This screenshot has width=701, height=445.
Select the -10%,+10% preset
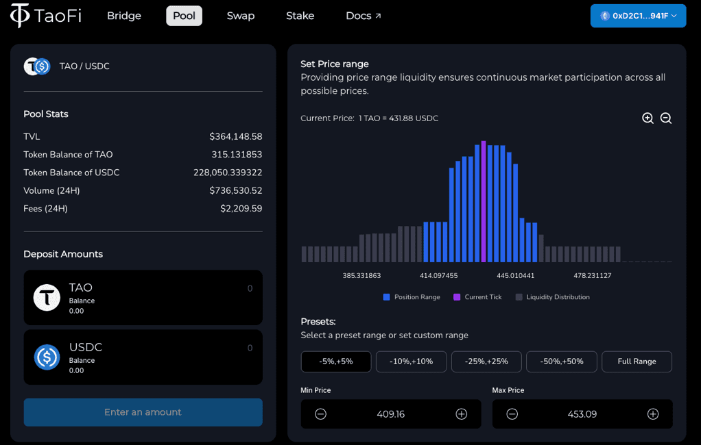412,361
